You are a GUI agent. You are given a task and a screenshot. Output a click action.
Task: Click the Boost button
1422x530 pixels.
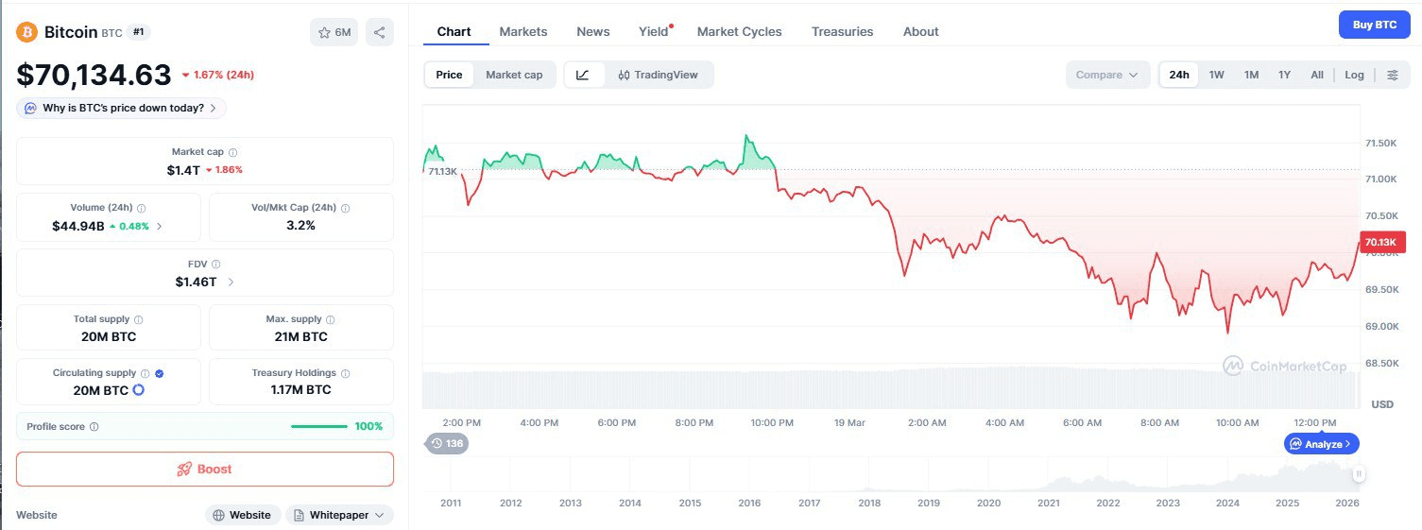click(x=205, y=469)
